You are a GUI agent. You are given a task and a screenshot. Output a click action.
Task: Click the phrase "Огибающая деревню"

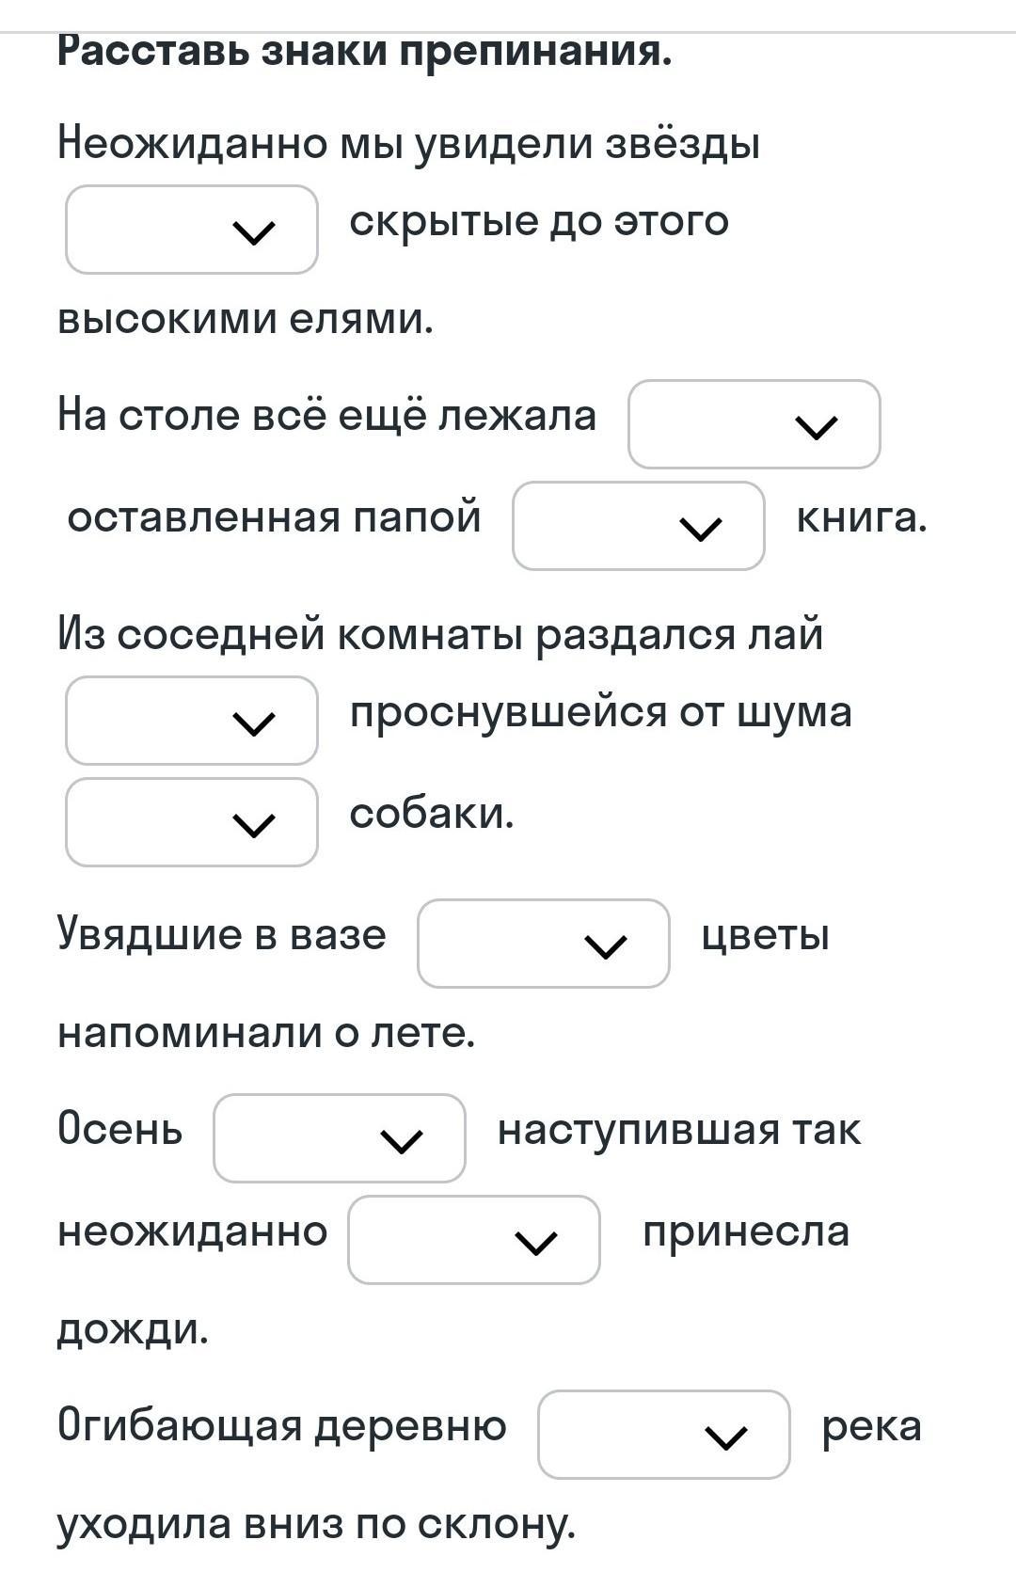pos(282,1425)
